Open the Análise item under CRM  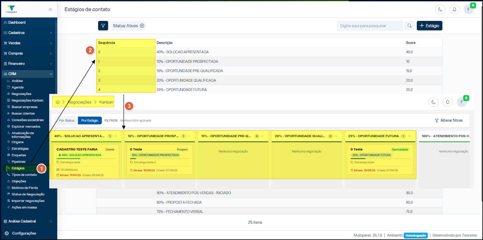coord(17,81)
